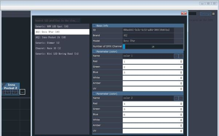This screenshot has height=136, width=219.
Task: Select 'Generic: Dimmer (4)' profile
Action: (x=62, y=43)
